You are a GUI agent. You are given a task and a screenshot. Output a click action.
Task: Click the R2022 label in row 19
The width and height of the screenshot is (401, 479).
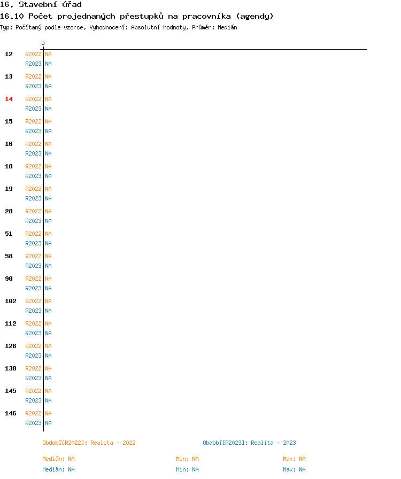[x=33, y=189]
